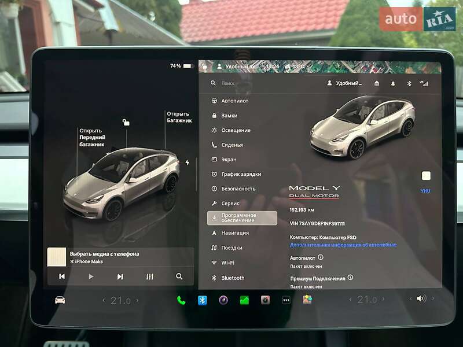463x347 pixels.
Task: Open the dashcam app in the dock
Action: 265,300
